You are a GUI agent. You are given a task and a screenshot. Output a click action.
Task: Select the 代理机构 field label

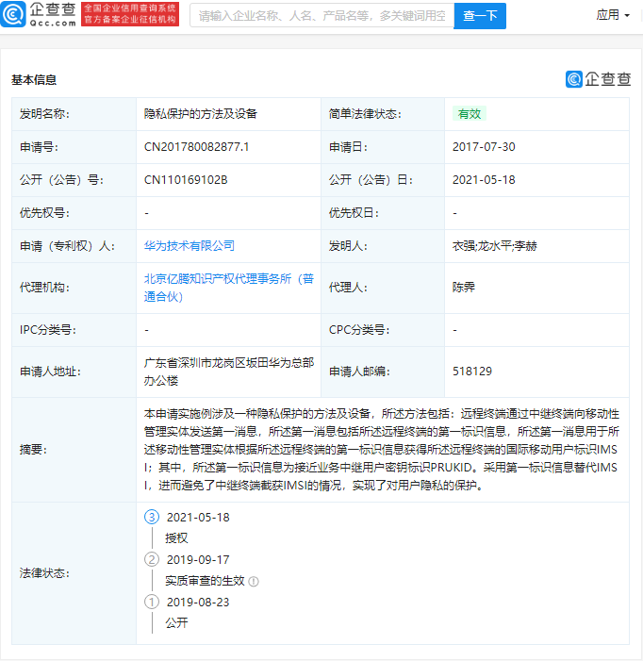point(44,288)
